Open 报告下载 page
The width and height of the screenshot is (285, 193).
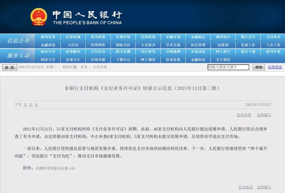(248, 52)
